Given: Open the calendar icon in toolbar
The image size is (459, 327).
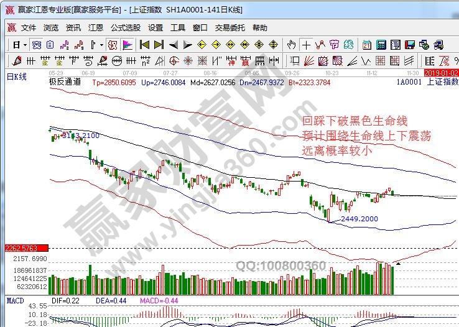Looking at the screenshot, I should coord(367,45).
